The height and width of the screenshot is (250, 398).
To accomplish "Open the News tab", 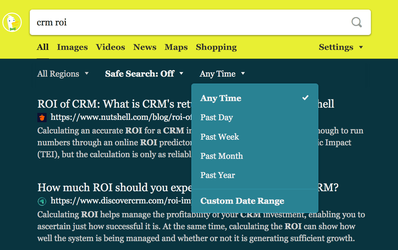I will pyautogui.click(x=145, y=47).
